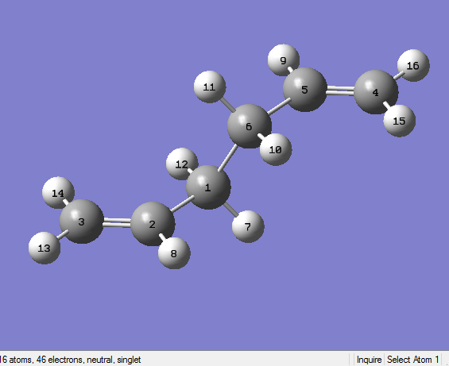Click the Select Atom 1 status text
The width and height of the screenshot is (449, 366).
point(412,360)
